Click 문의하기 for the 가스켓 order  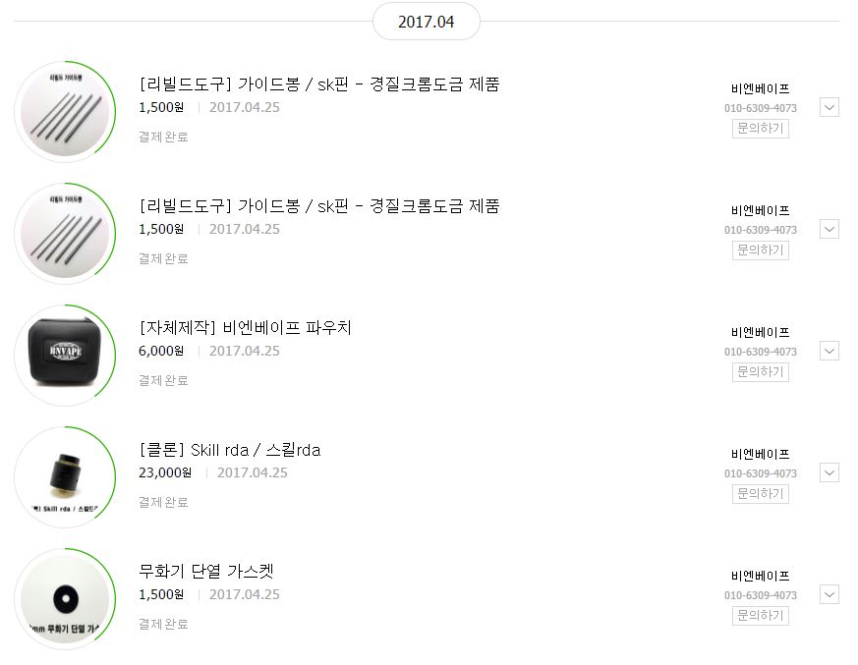(760, 616)
